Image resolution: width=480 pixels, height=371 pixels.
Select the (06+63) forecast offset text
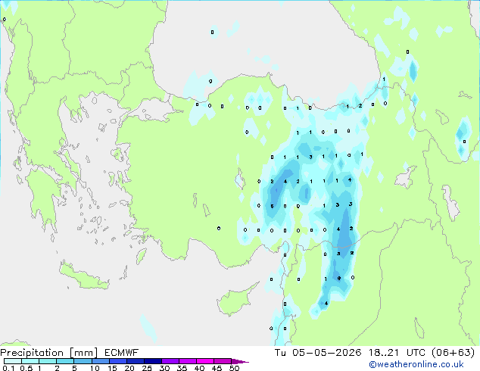(x=454, y=353)
